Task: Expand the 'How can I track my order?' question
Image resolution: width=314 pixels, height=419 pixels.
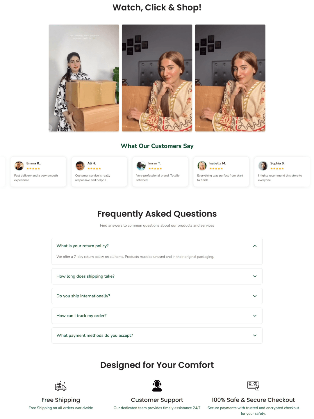Action: pos(157,316)
